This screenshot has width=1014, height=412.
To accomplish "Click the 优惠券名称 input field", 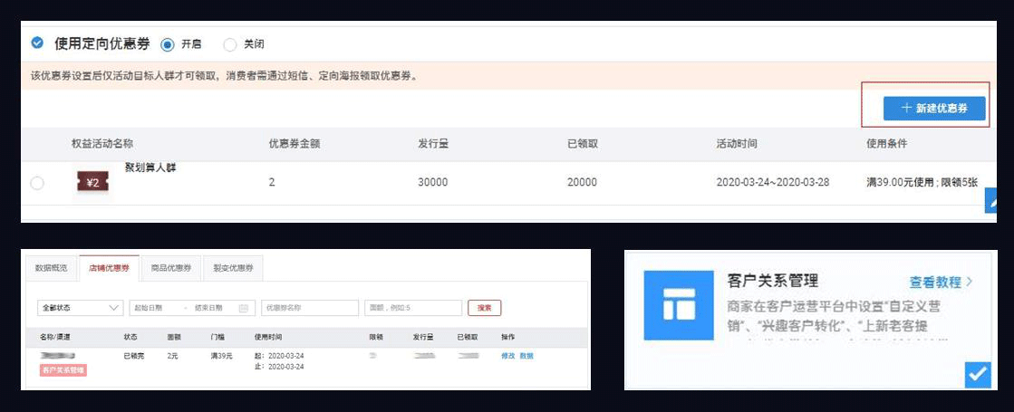I will click(309, 308).
